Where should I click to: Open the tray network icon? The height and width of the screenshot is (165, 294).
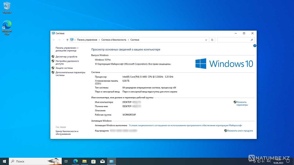pos(259,161)
